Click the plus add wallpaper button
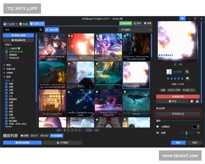 click(x=56, y=136)
